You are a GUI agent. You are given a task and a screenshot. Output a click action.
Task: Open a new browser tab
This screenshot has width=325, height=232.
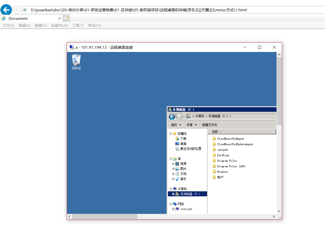click(66, 18)
